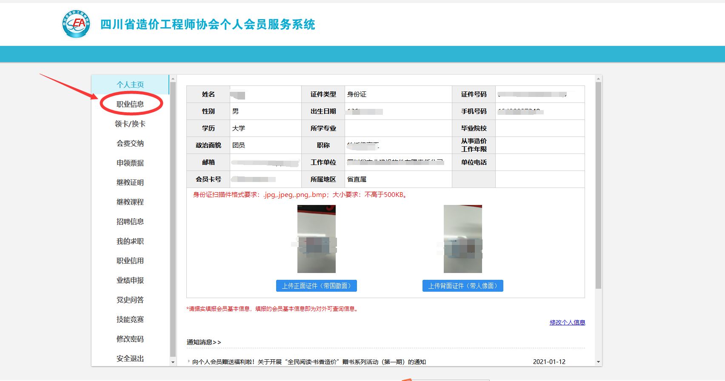
Task: Click the front ID card thumbnail
Action: 316,239
